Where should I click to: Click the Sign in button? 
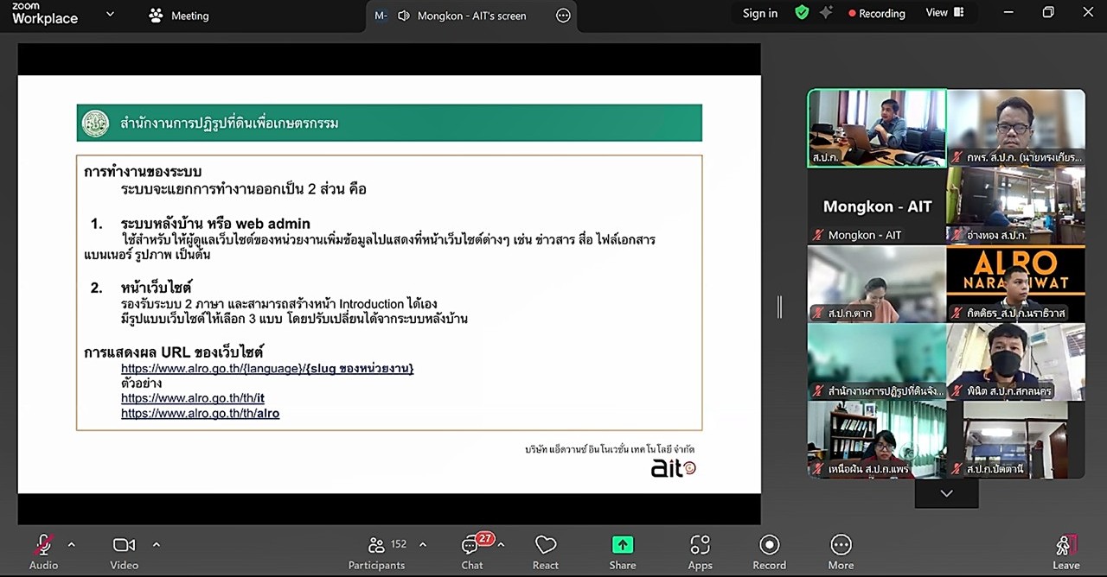[x=759, y=13]
